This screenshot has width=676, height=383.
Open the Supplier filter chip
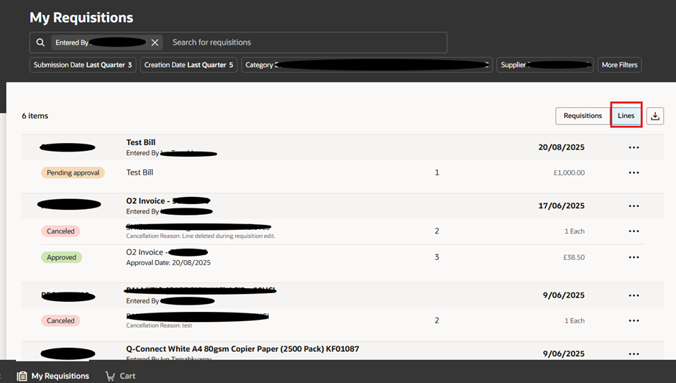tap(545, 65)
